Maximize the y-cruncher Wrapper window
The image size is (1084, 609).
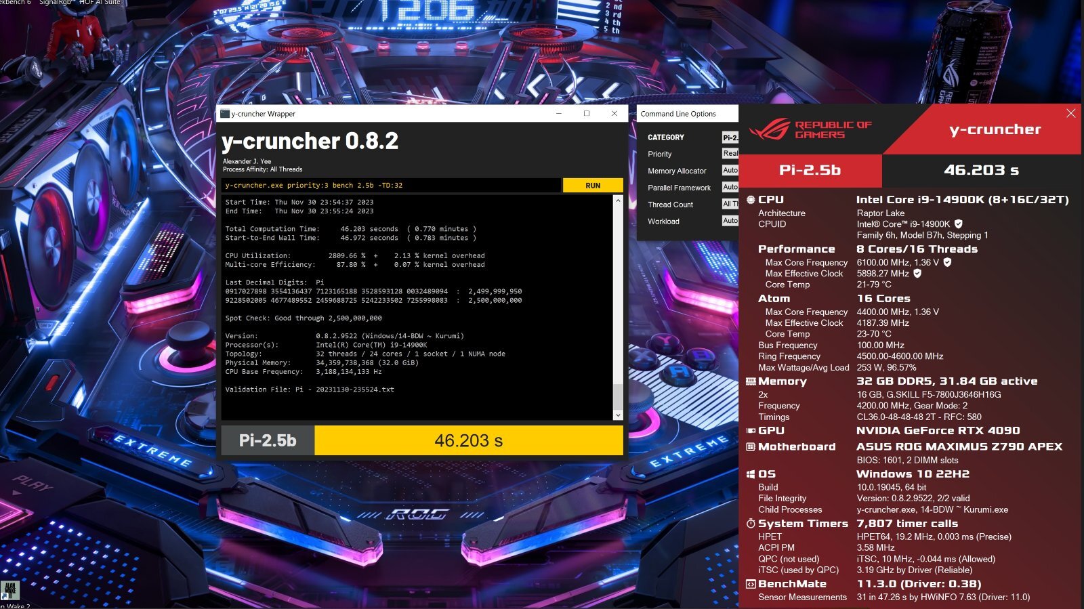[587, 114]
